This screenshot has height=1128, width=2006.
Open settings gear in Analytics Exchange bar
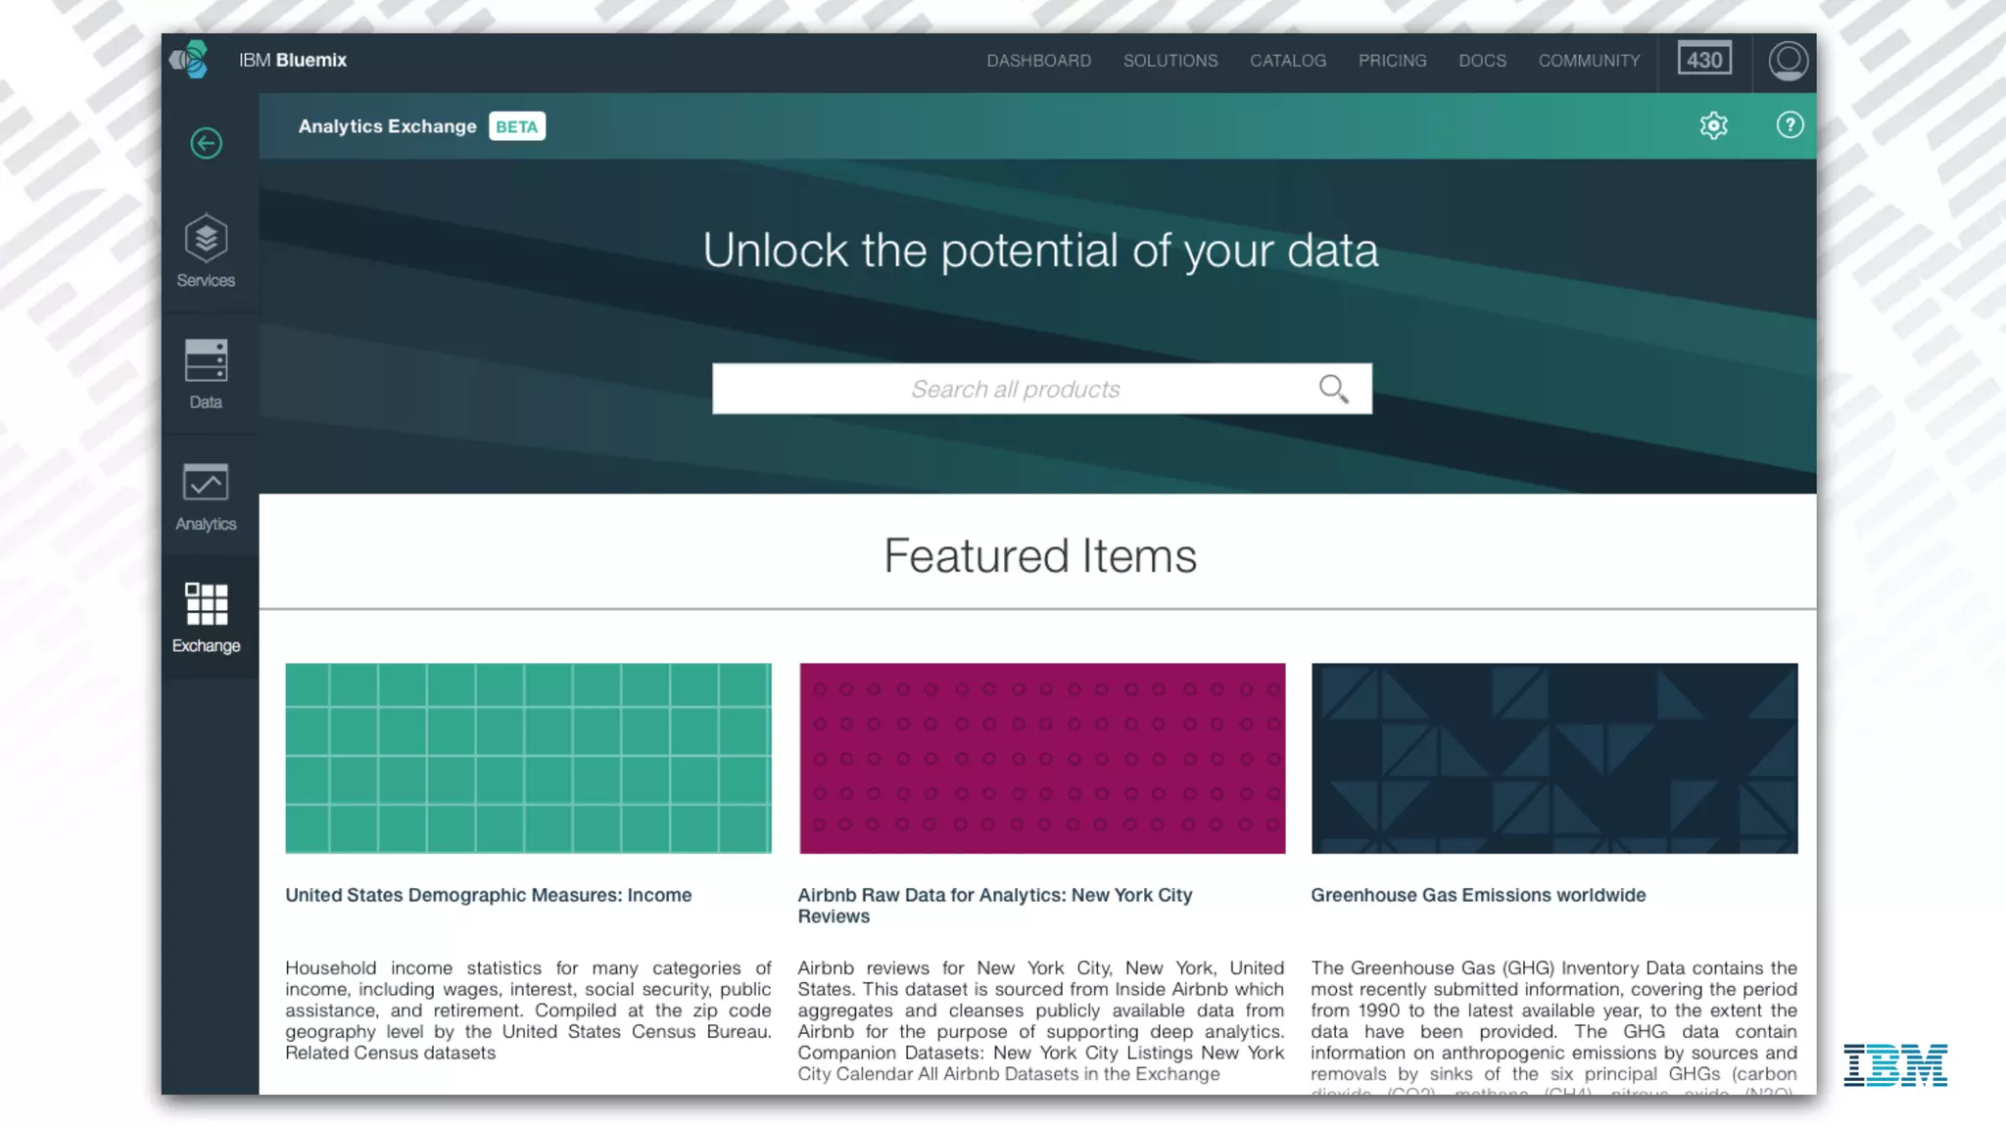(x=1713, y=125)
